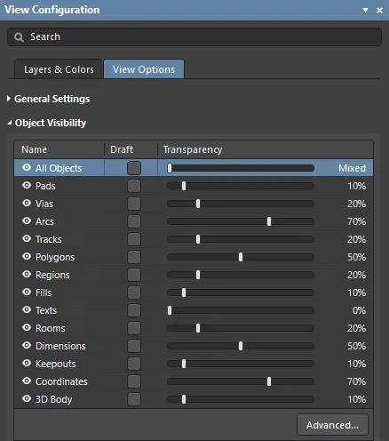Focus the Search input field
The image size is (389, 441).
(194, 37)
